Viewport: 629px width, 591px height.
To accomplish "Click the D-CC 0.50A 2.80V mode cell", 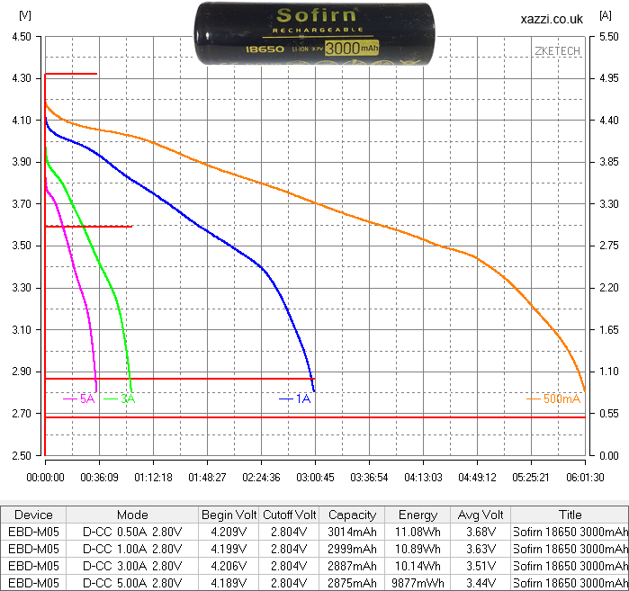I will coord(132,532).
